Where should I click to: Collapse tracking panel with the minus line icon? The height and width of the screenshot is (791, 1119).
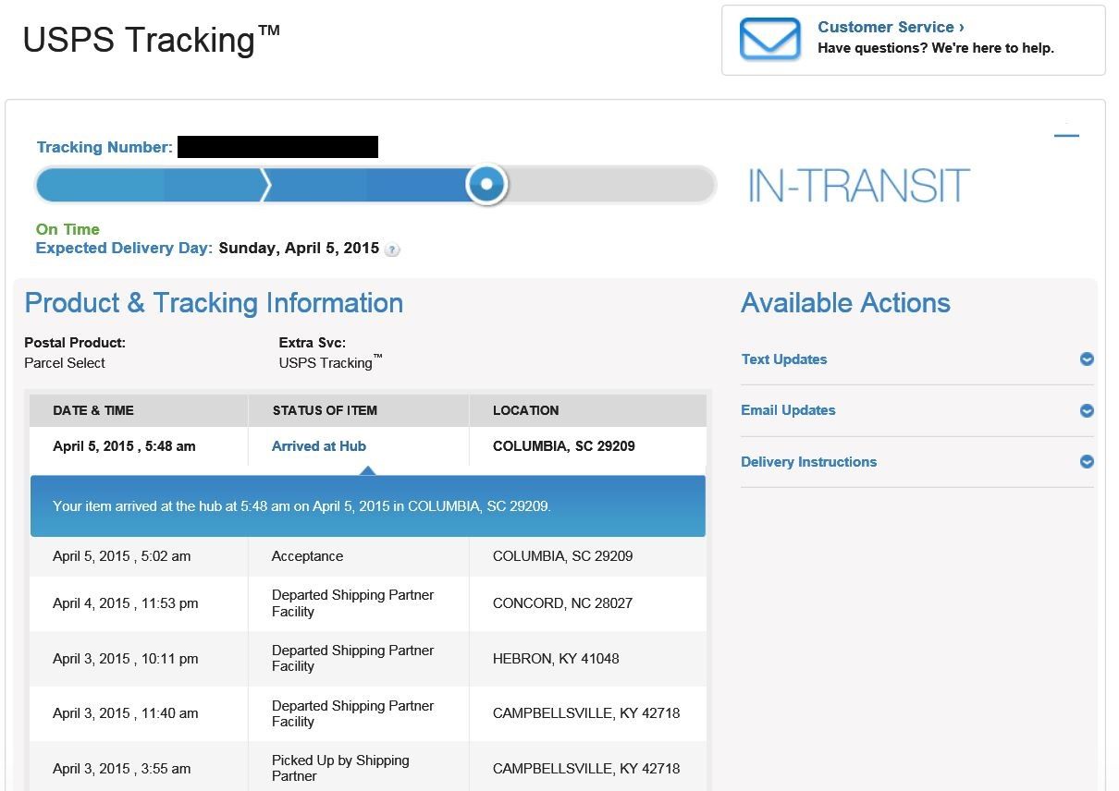[x=1066, y=136]
